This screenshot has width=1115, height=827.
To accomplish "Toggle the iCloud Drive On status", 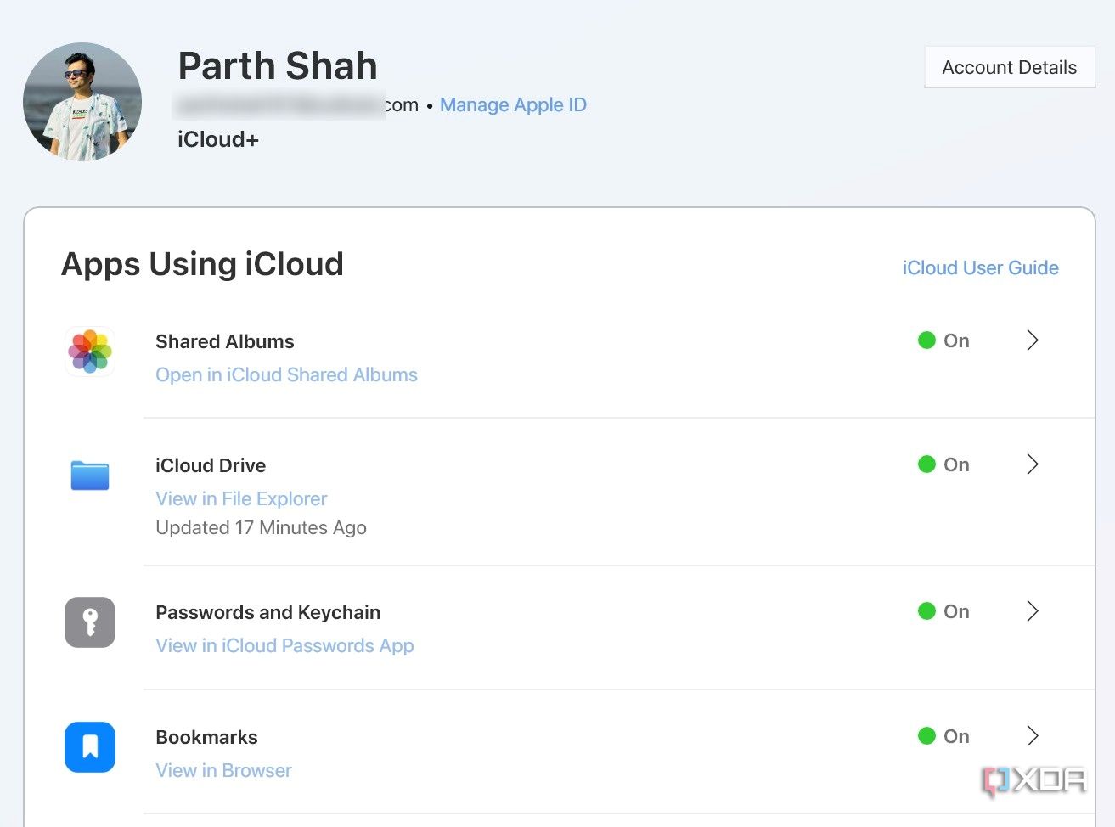I will tap(943, 464).
